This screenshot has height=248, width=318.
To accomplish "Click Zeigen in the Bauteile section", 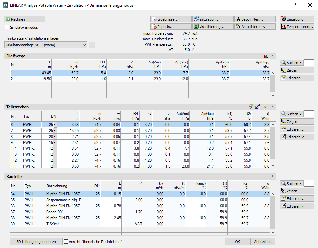I will point(297,191).
